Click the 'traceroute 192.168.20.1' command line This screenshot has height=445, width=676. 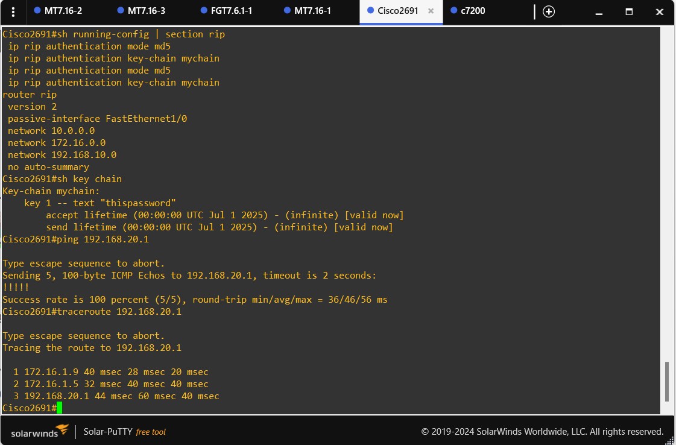pos(92,312)
